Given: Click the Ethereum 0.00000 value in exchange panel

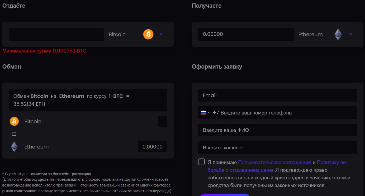Looking at the screenshot, I should click(x=153, y=147).
